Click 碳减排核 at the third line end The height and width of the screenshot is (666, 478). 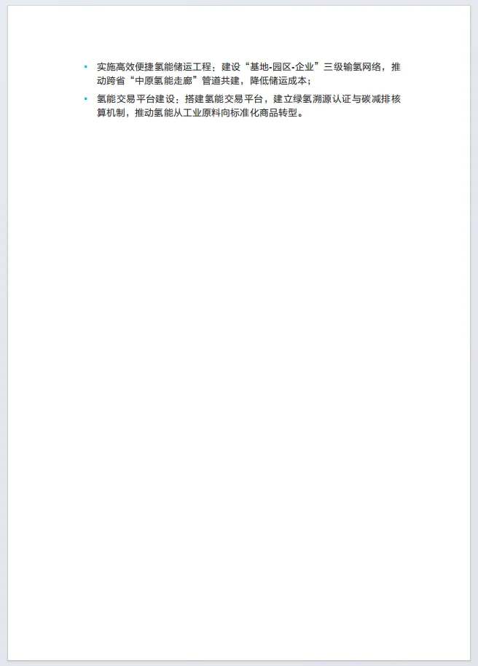(x=381, y=99)
